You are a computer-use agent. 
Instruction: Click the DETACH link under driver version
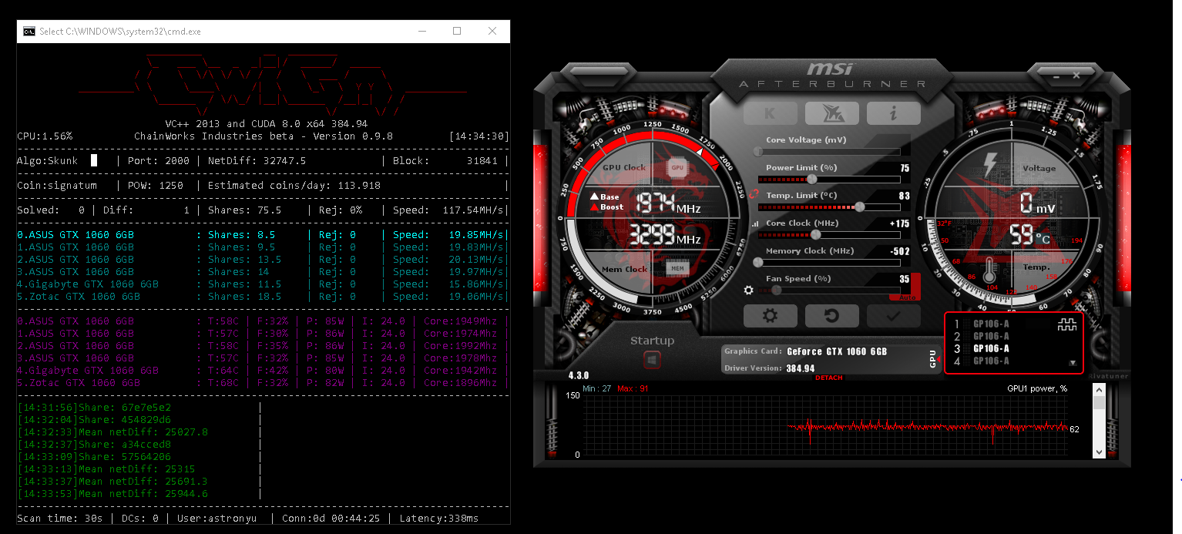point(829,378)
